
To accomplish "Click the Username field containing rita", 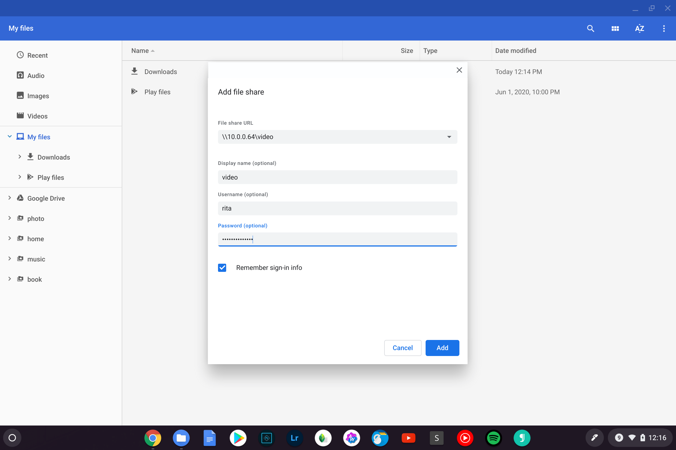I will coord(337,208).
